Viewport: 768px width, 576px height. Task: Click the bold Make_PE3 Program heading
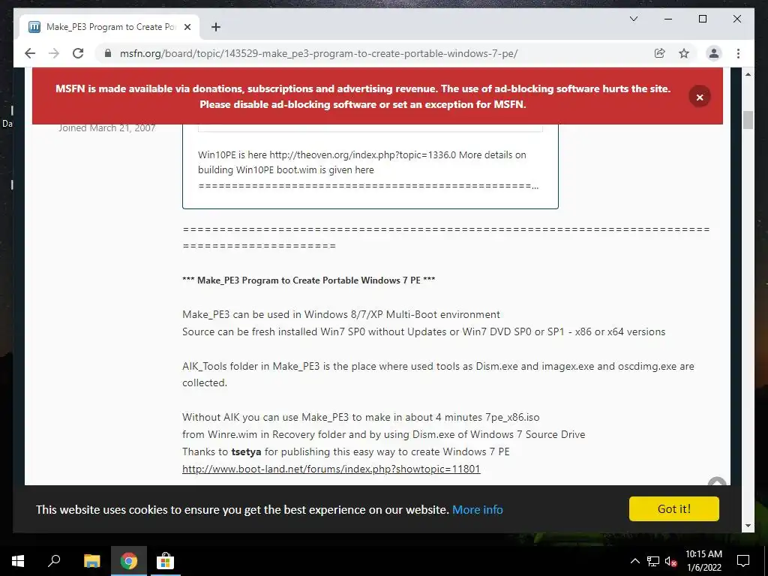308,280
